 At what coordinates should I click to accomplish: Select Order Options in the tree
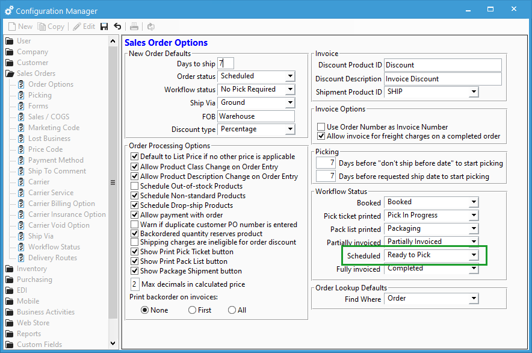point(46,84)
